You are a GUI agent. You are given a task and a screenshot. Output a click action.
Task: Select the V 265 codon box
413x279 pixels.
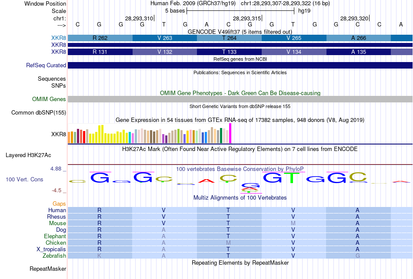pos(294,38)
